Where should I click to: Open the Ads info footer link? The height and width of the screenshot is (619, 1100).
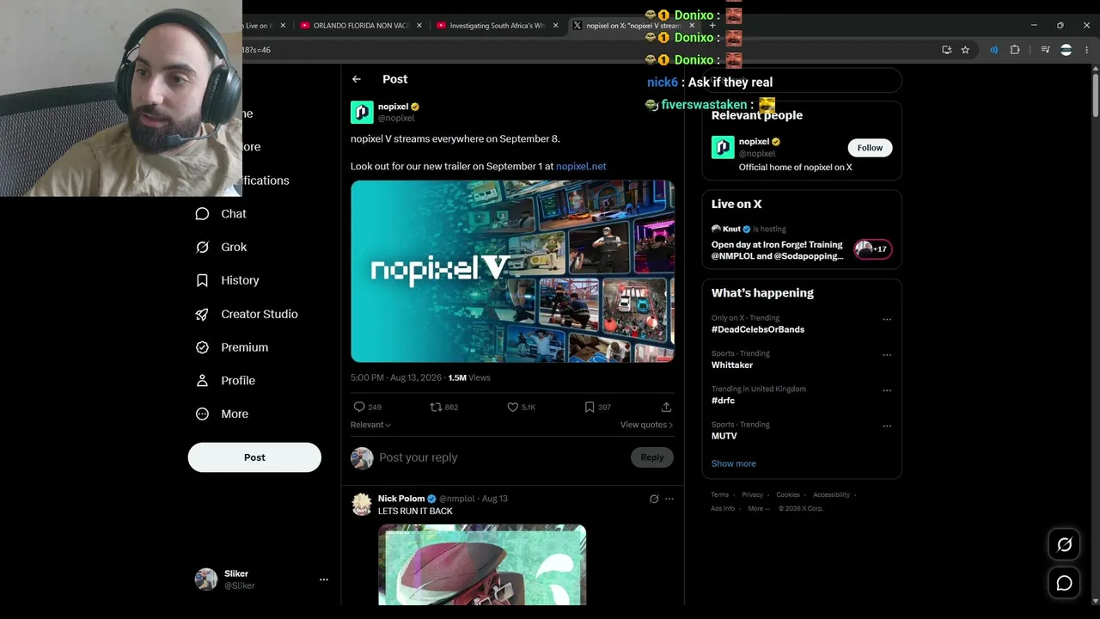click(723, 508)
